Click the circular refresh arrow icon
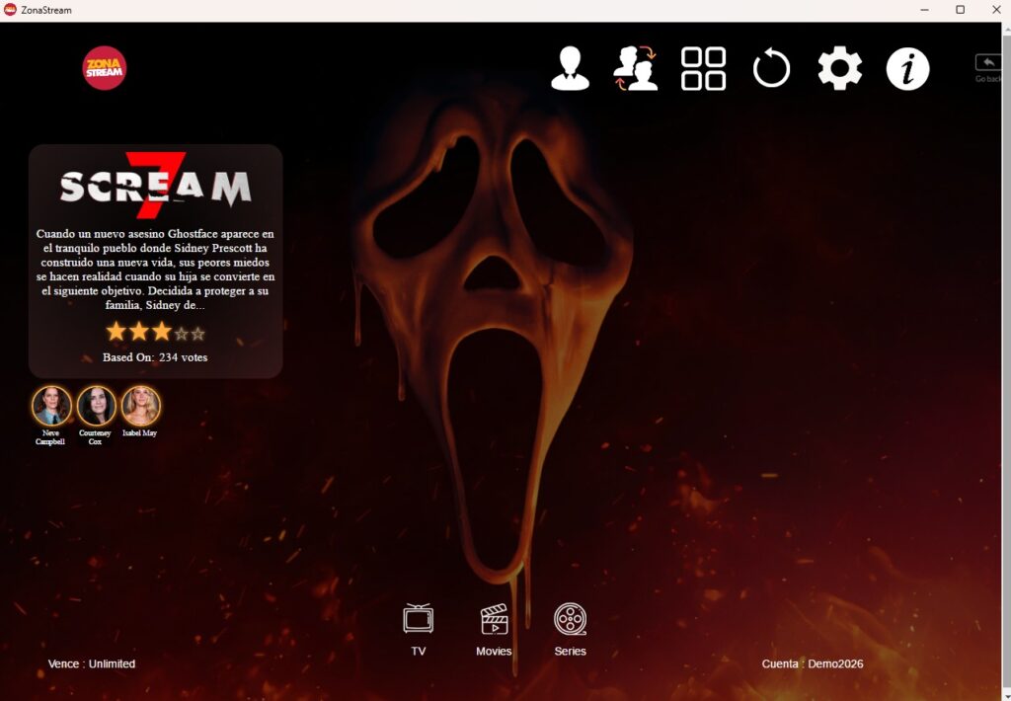The width and height of the screenshot is (1011, 701). coord(771,69)
